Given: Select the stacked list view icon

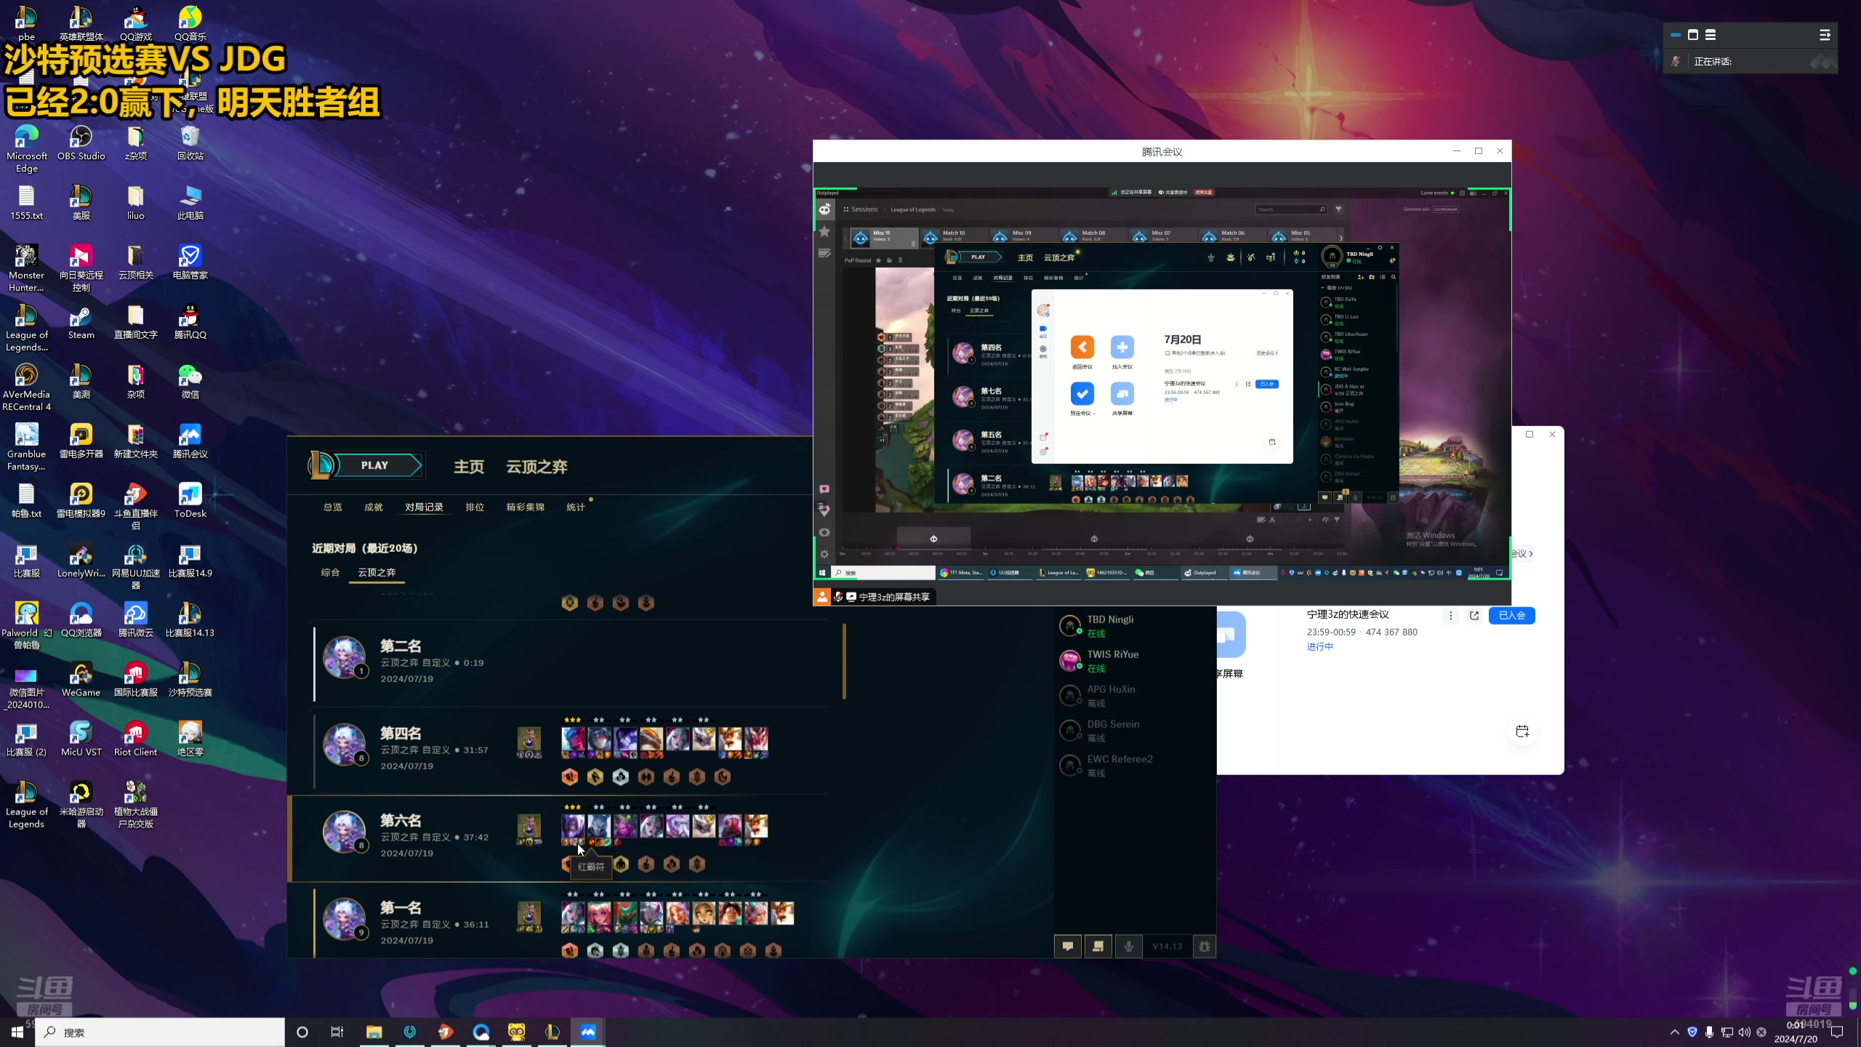Looking at the screenshot, I should click(x=1711, y=34).
